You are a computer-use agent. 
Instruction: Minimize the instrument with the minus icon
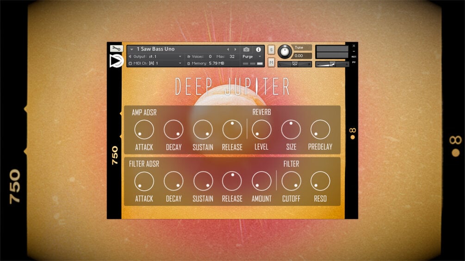[353, 51]
